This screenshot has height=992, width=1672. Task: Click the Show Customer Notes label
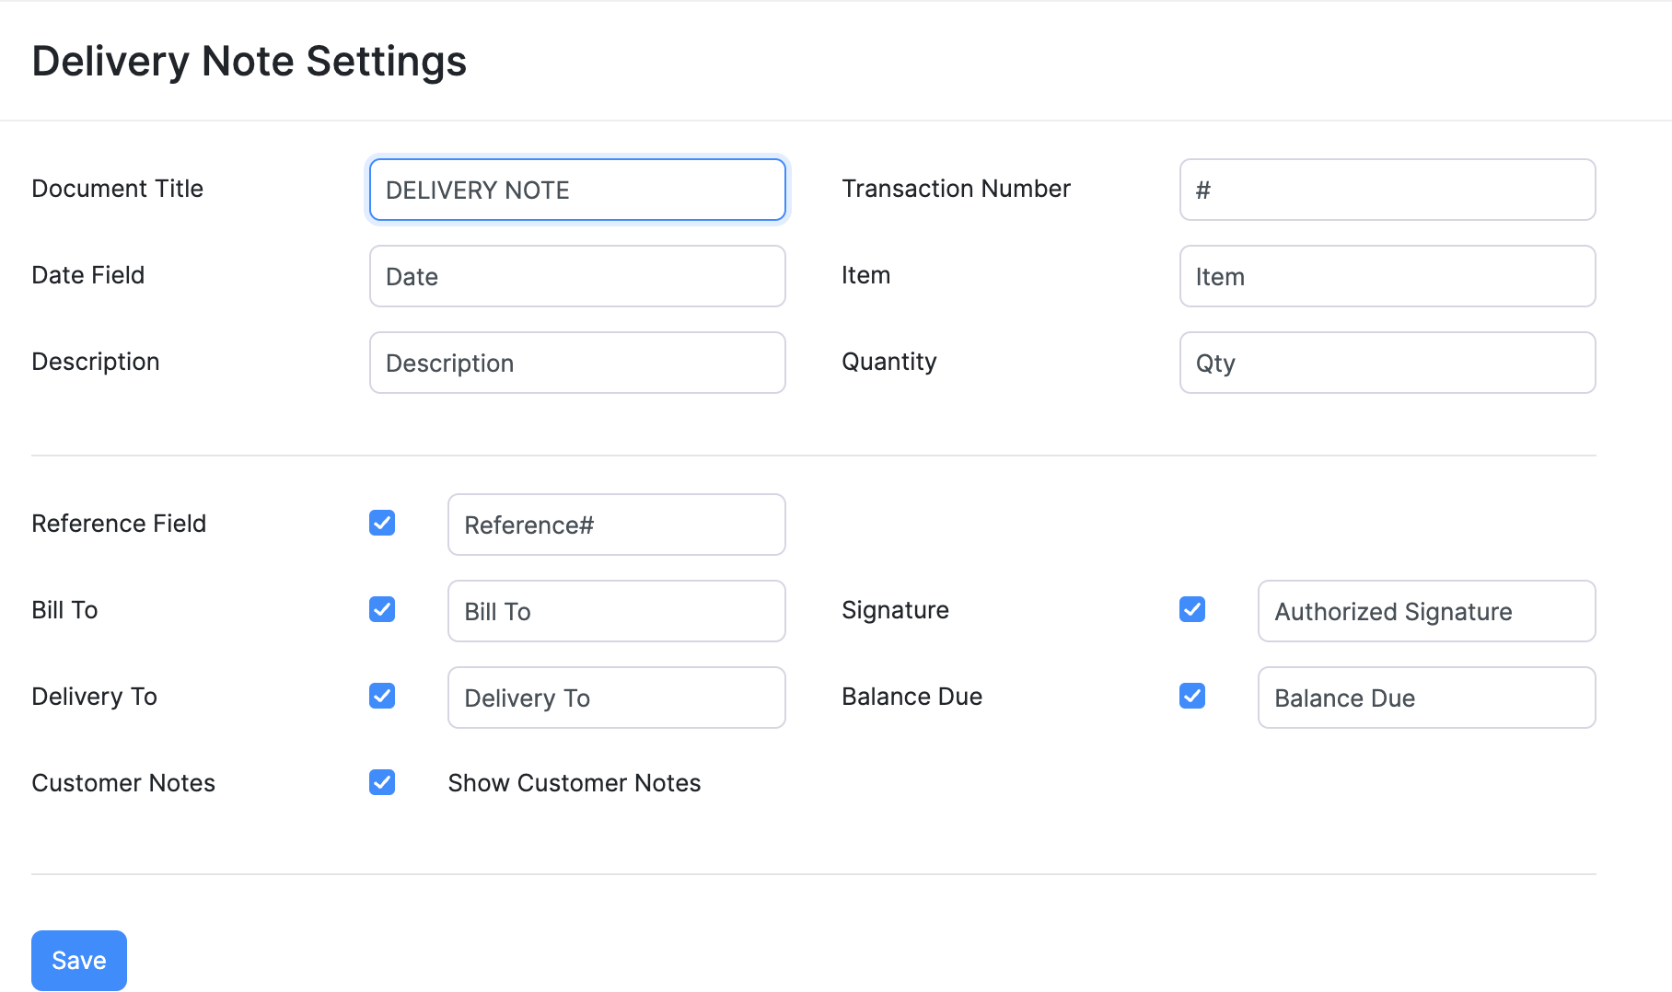pyautogui.click(x=574, y=783)
